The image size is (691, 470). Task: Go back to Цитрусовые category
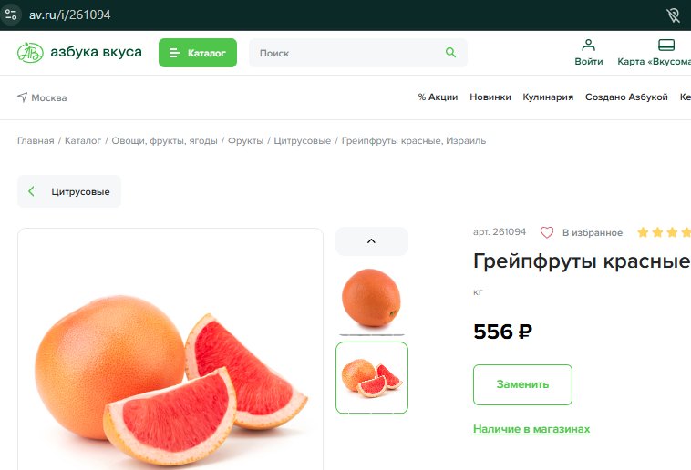69,191
